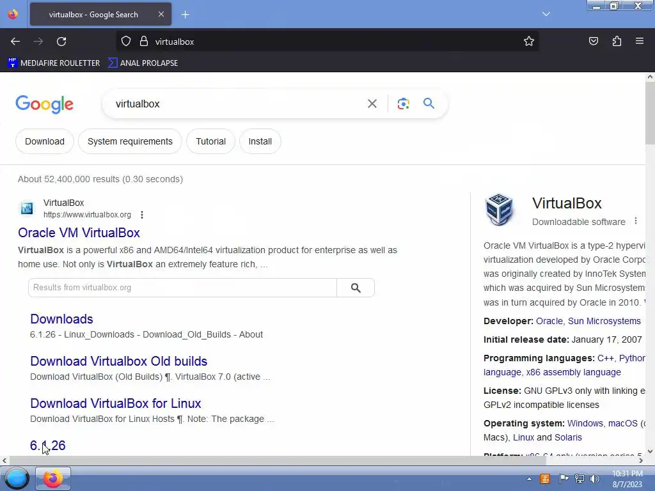Open a new tab with plus button
This screenshot has height=491, width=655.
tap(185, 15)
